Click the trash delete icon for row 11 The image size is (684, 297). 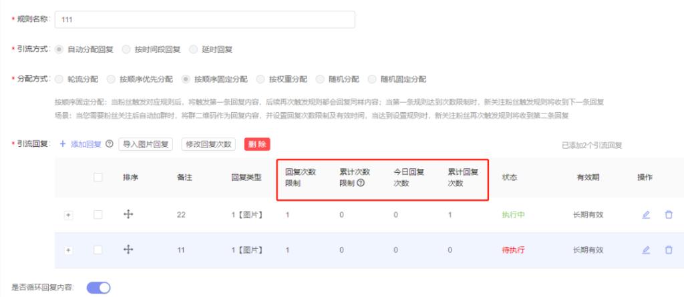[x=668, y=250]
